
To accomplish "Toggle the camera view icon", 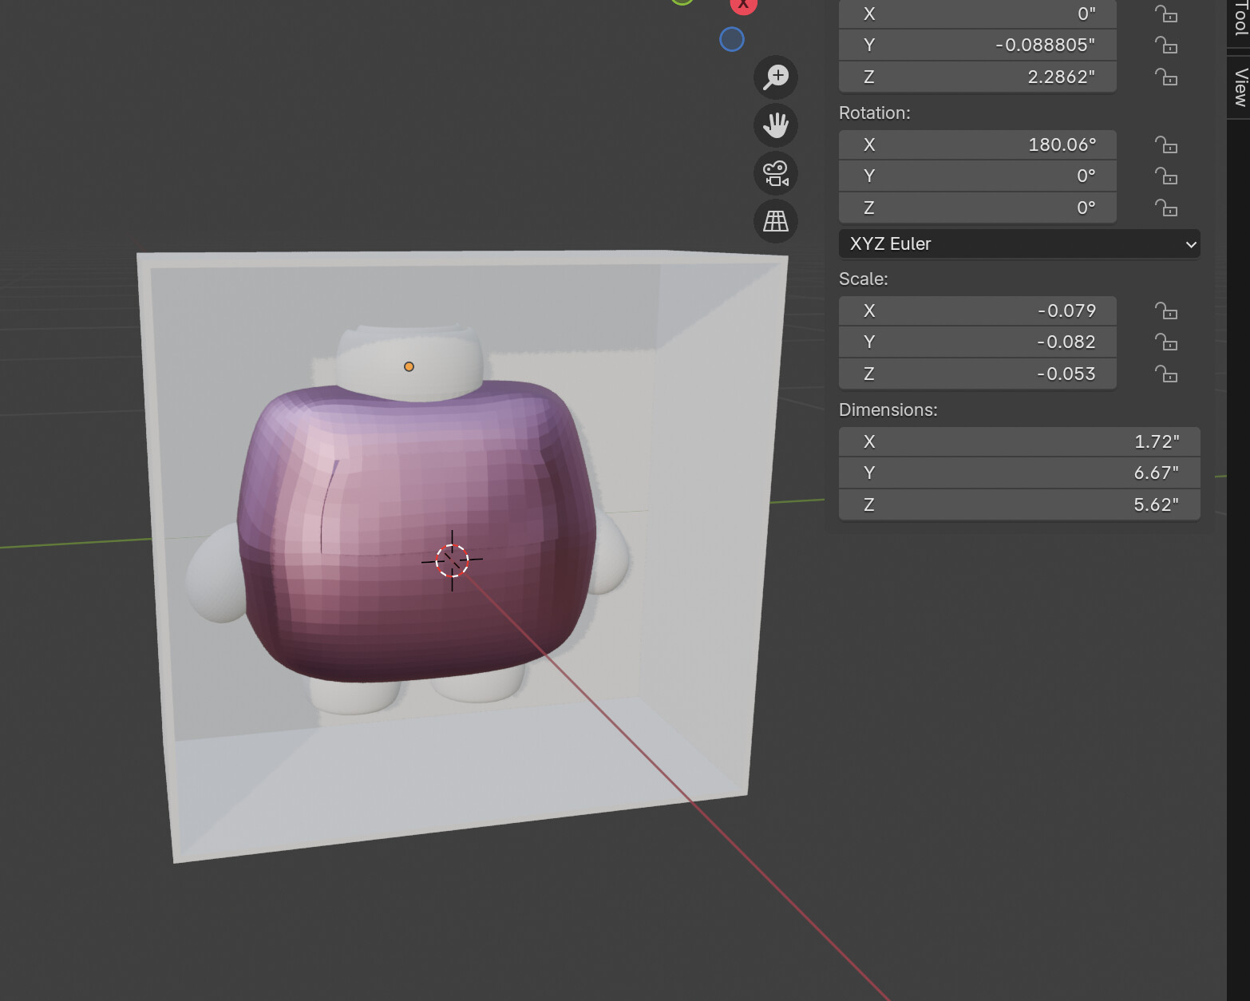I will tap(776, 173).
